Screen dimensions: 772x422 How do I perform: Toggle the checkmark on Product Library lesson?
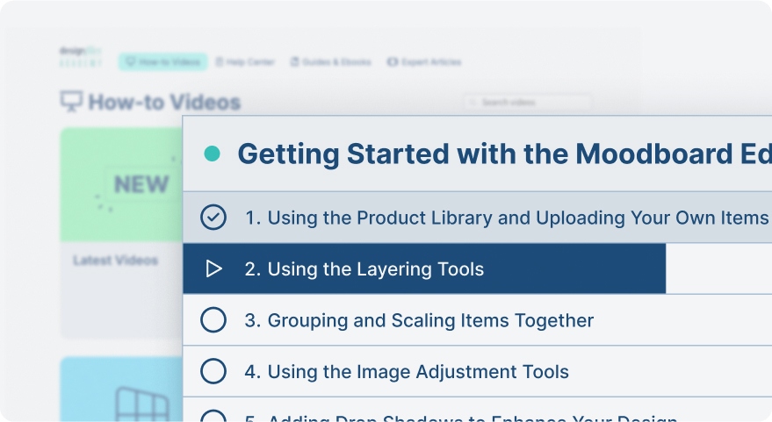click(213, 218)
